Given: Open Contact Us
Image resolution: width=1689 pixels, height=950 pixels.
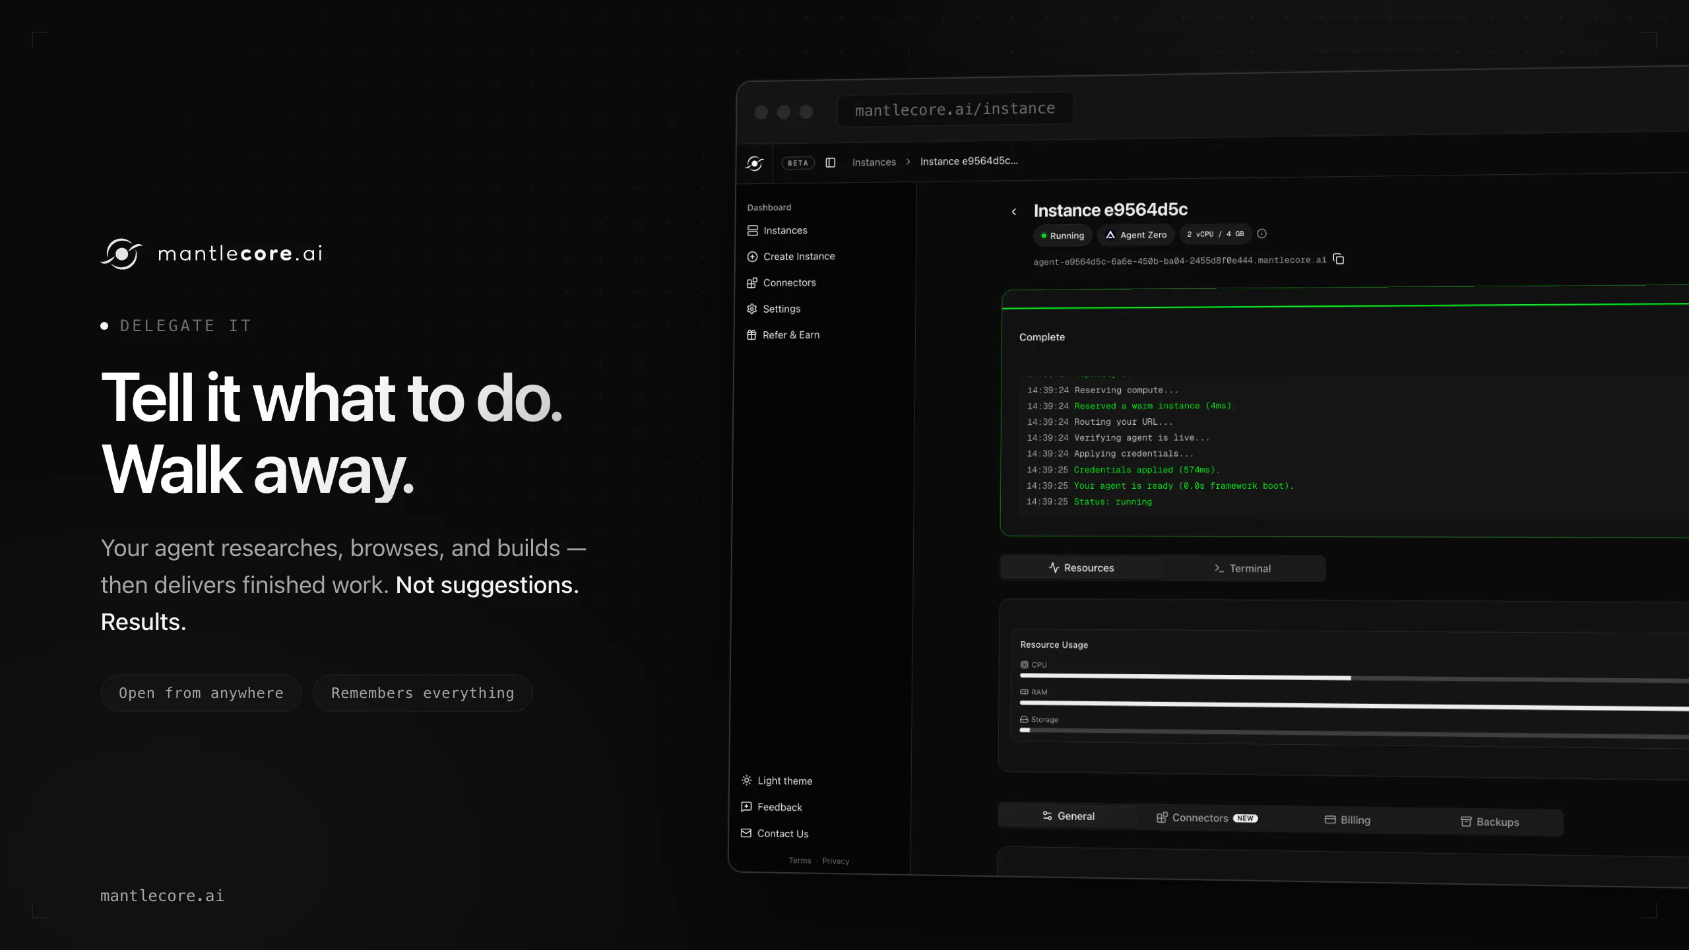Looking at the screenshot, I should [x=775, y=833].
